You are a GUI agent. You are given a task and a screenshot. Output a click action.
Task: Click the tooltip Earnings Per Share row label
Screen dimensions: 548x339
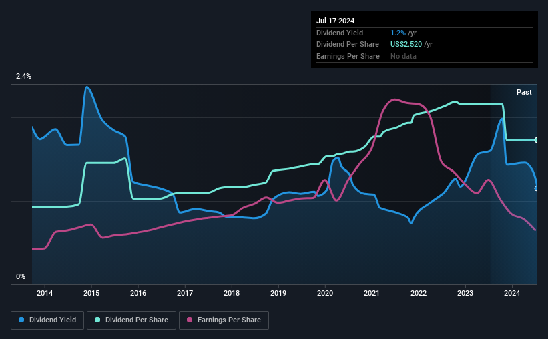click(x=348, y=56)
